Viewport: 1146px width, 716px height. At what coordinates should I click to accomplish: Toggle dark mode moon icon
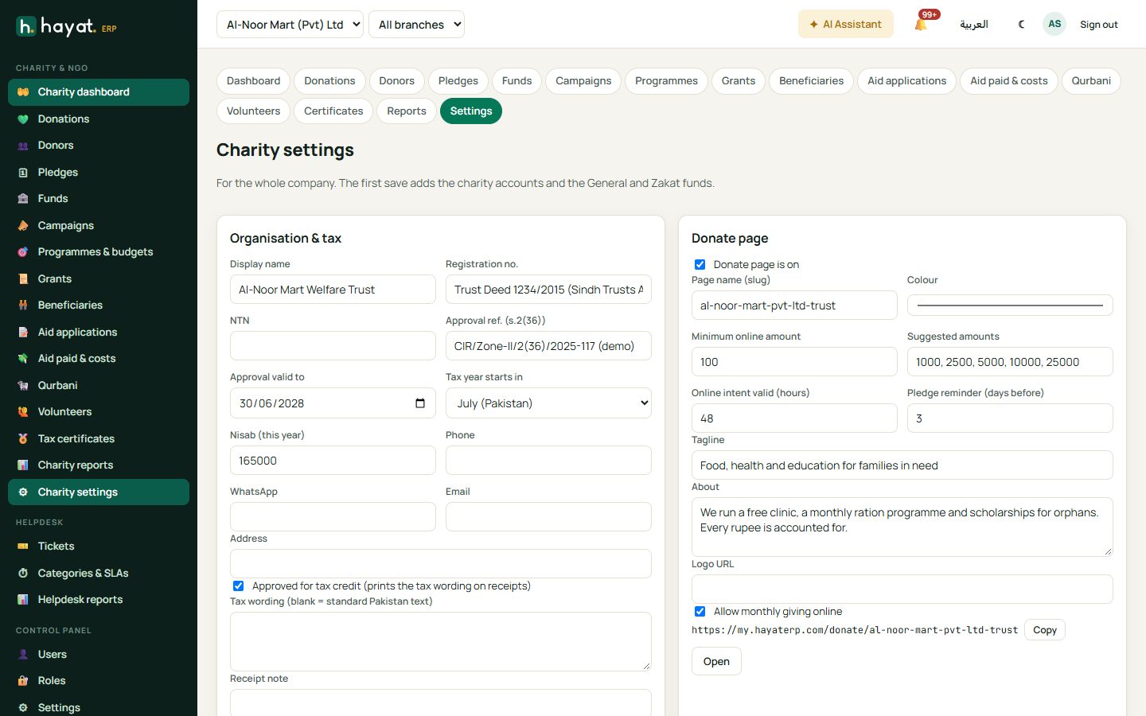point(1022,24)
